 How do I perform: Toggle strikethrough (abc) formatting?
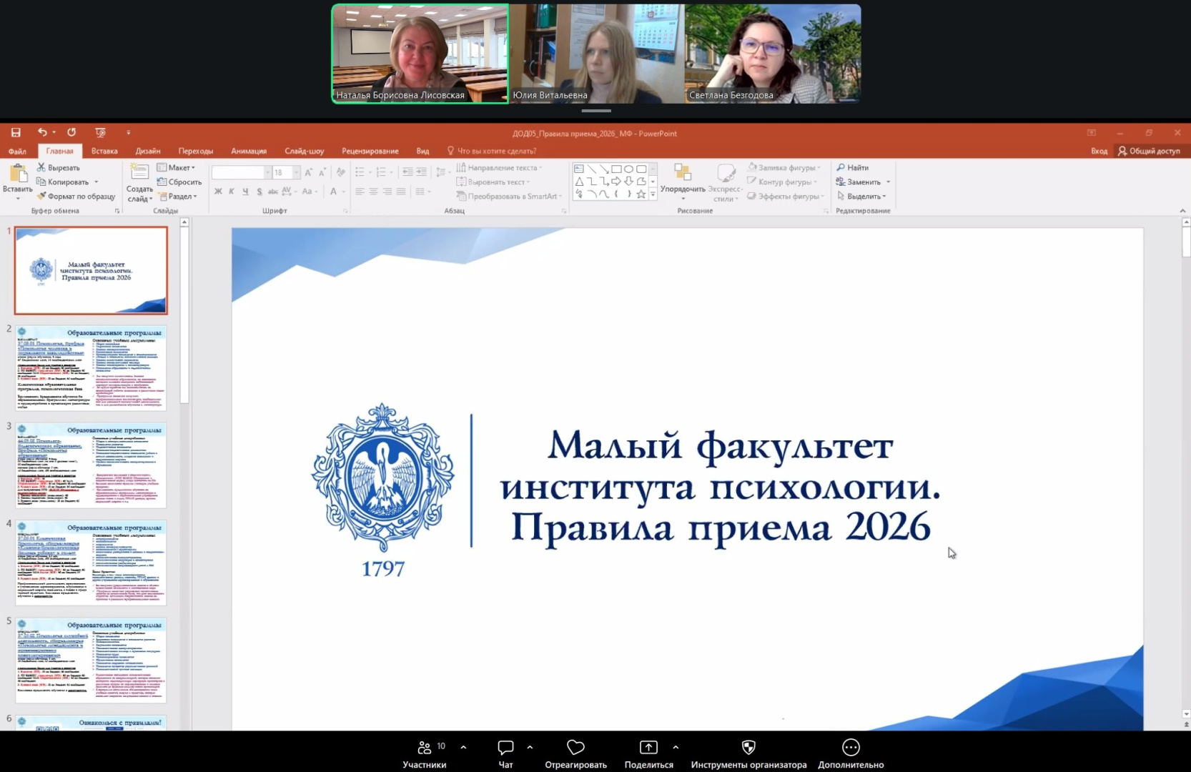tap(272, 192)
